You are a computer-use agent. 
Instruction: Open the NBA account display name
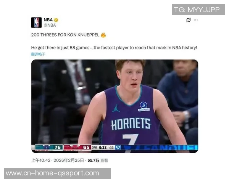click(x=48, y=20)
